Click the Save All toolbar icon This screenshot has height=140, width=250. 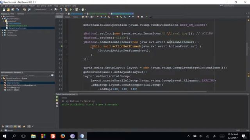pyautogui.click(x=18, y=10)
